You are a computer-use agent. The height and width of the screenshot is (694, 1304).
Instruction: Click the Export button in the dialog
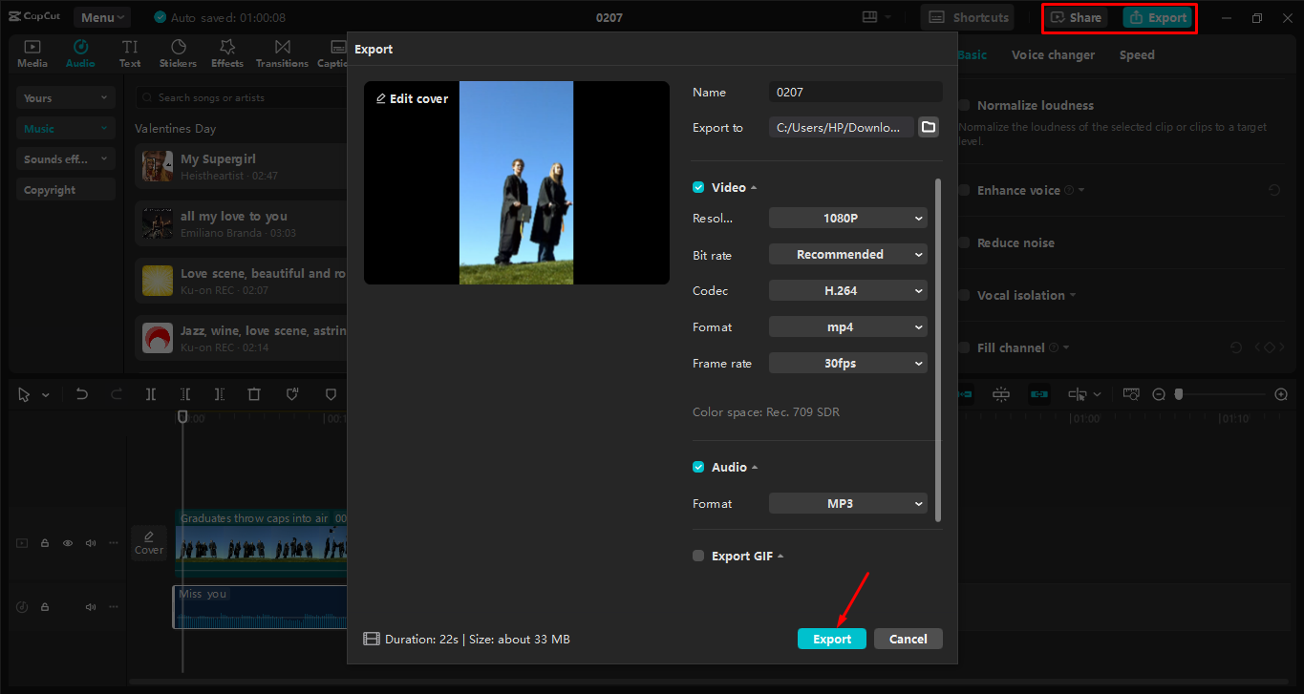pyautogui.click(x=830, y=638)
